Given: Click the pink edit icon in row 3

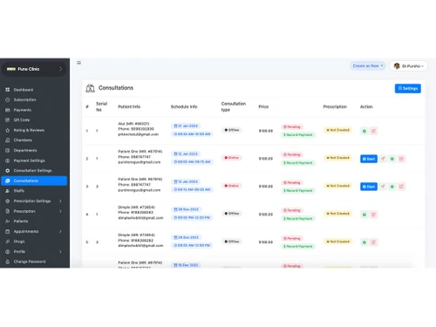Looking at the screenshot, I should pos(401,187).
